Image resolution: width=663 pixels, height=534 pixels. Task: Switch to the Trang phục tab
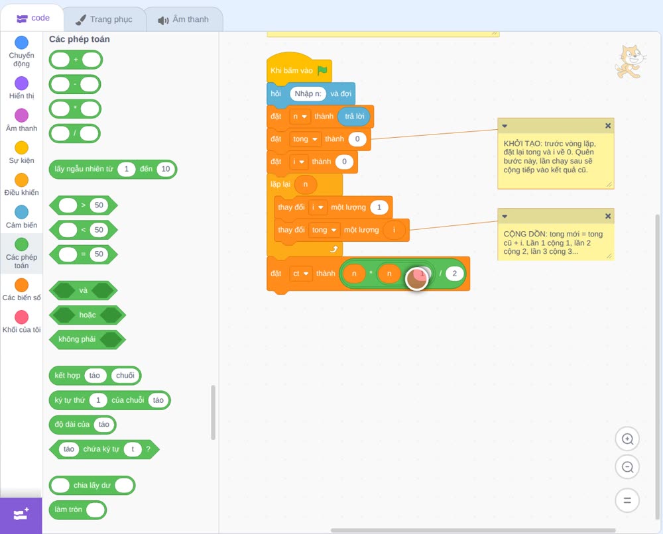pyautogui.click(x=104, y=19)
